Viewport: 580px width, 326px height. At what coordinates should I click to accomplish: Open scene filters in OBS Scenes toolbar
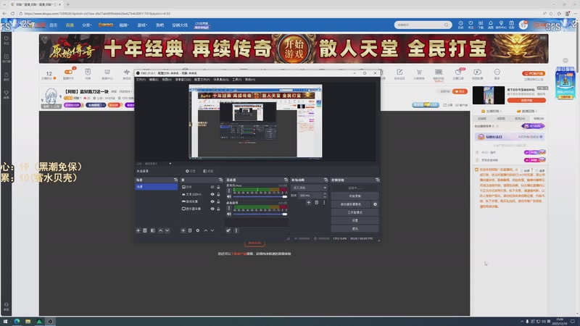coord(153,230)
